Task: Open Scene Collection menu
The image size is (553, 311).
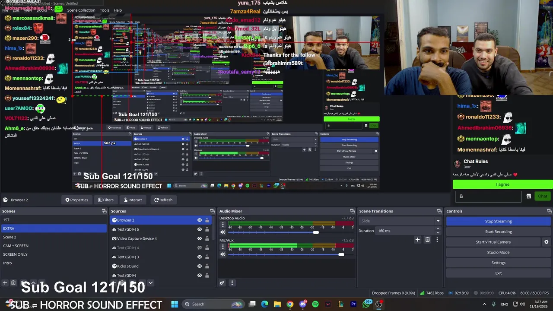Action: [x=81, y=10]
